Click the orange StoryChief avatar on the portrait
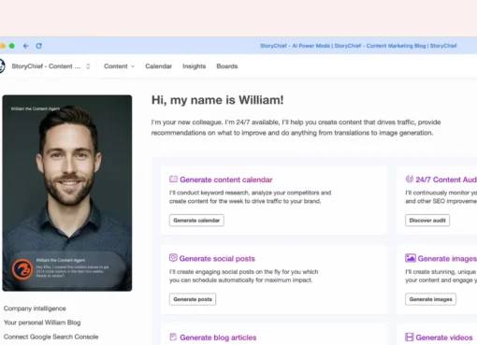 (22, 269)
